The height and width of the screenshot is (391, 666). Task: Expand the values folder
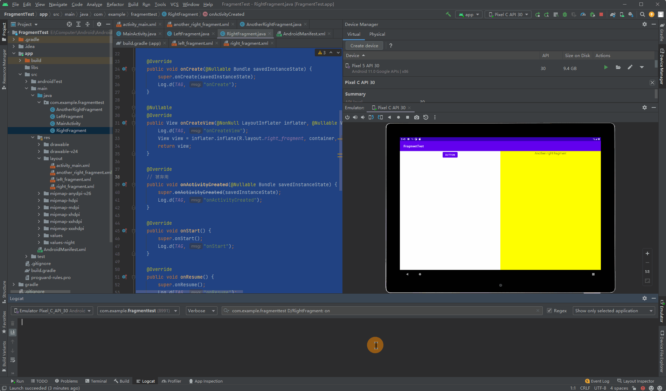click(39, 236)
